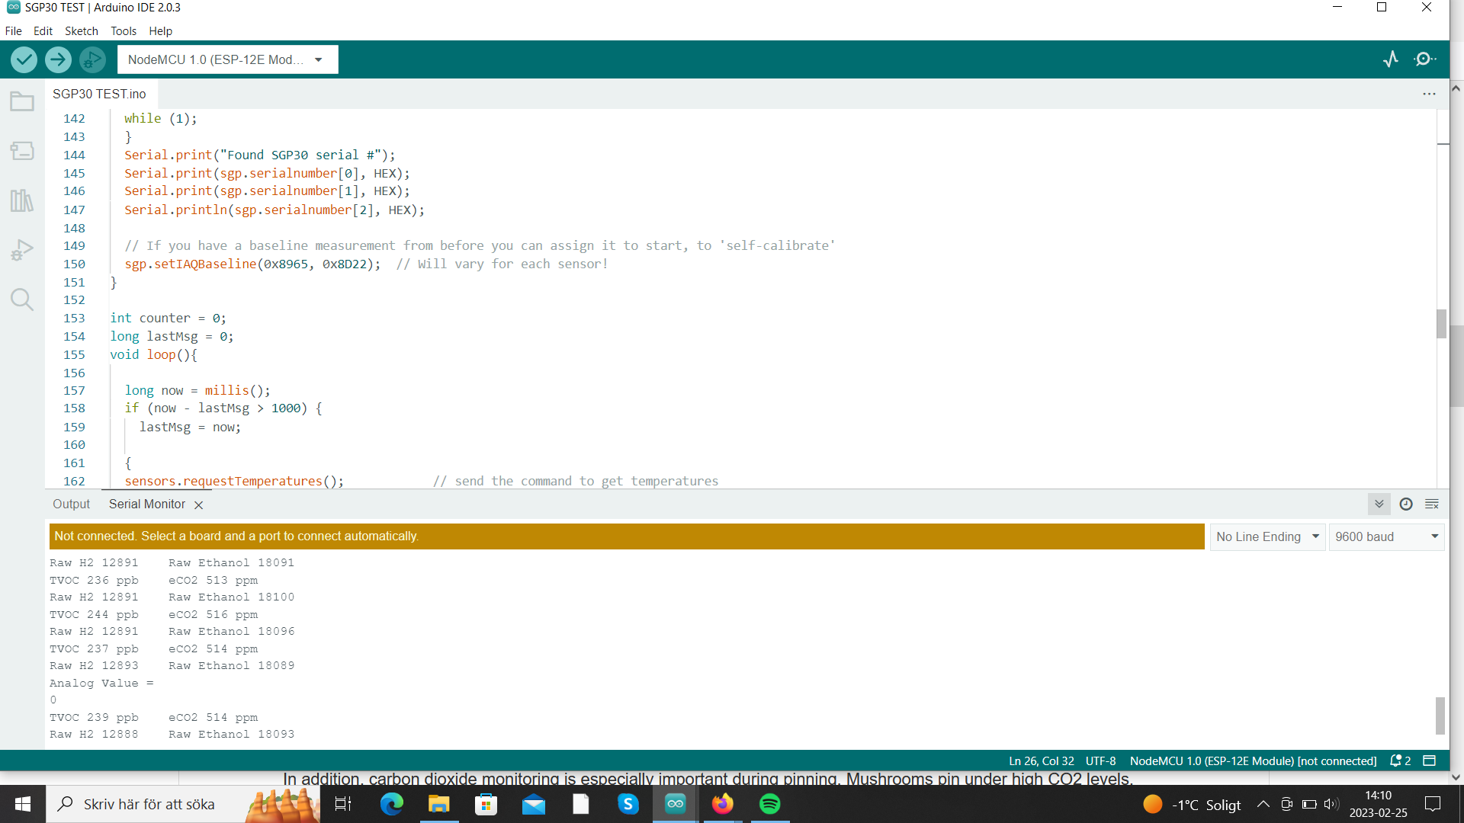Screen dimensions: 1464x823
Task: Open the Boards Manager sidebar icon
Action: coord(22,151)
